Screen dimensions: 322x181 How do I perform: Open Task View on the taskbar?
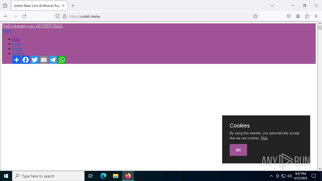[x=91, y=176]
